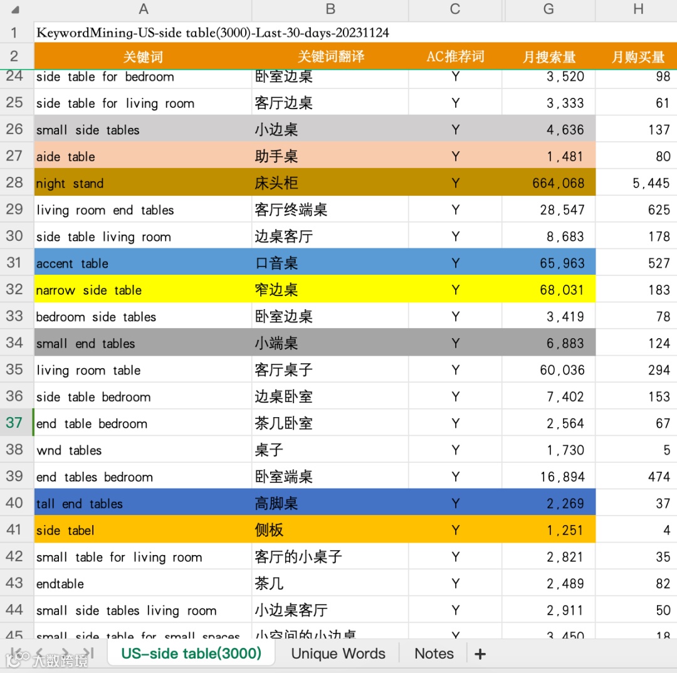This screenshot has width=677, height=673.
Task: Select the cell 'side table bedroom'
Action: (143, 397)
